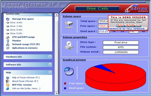Screen dimensions: 151x96
Task: Close the Power Informer window
Action: [147, 2]
